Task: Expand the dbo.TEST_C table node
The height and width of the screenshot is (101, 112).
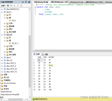Action: click(2, 63)
